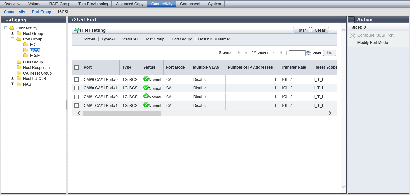
Task: Expand the Host Group tree node
Action: coord(13,33)
